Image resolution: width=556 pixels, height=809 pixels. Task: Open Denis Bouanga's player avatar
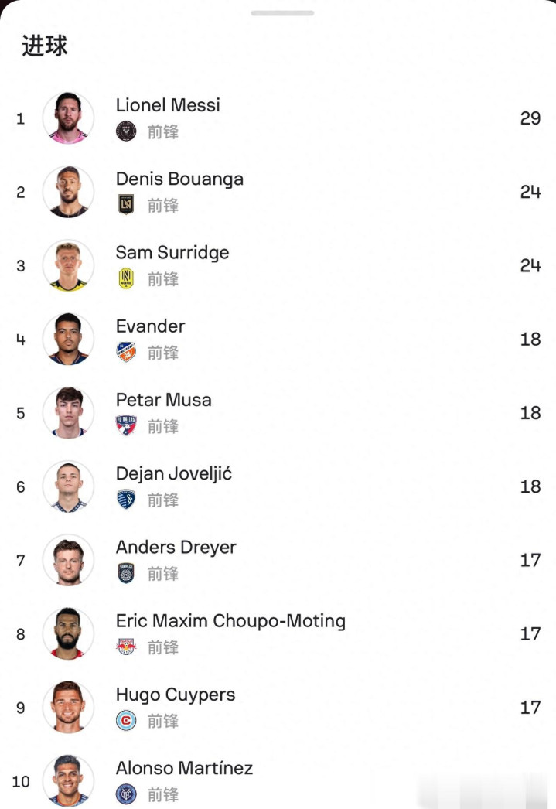[x=68, y=192]
